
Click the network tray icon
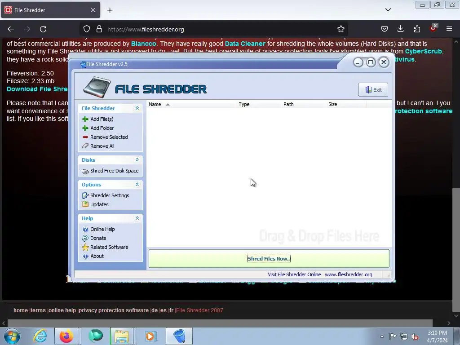404,337
